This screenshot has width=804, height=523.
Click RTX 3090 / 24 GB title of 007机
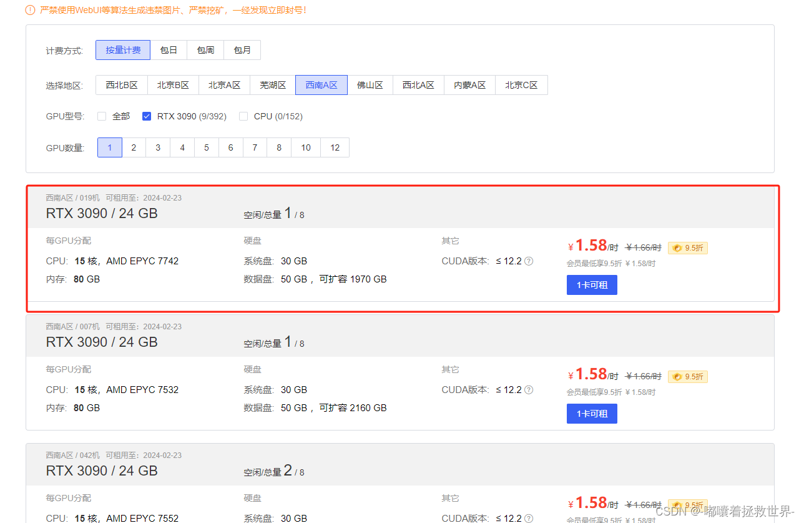[x=102, y=342]
